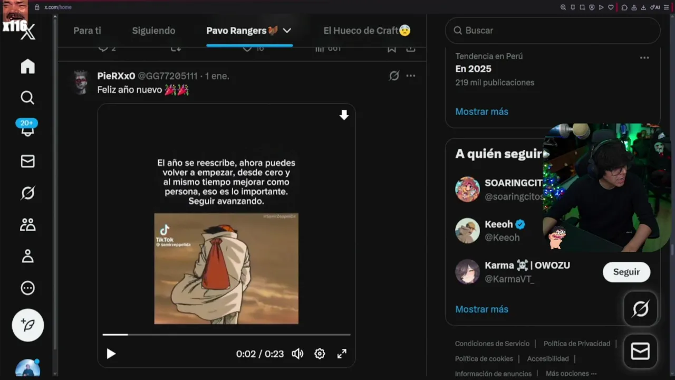675x380 pixels.
Task: Click the Buscar search field
Action: 553,31
